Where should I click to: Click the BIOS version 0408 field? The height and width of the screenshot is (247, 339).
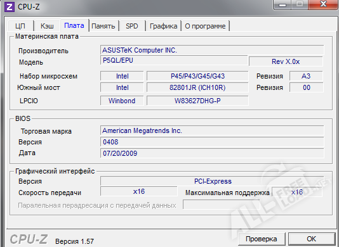click(212, 142)
